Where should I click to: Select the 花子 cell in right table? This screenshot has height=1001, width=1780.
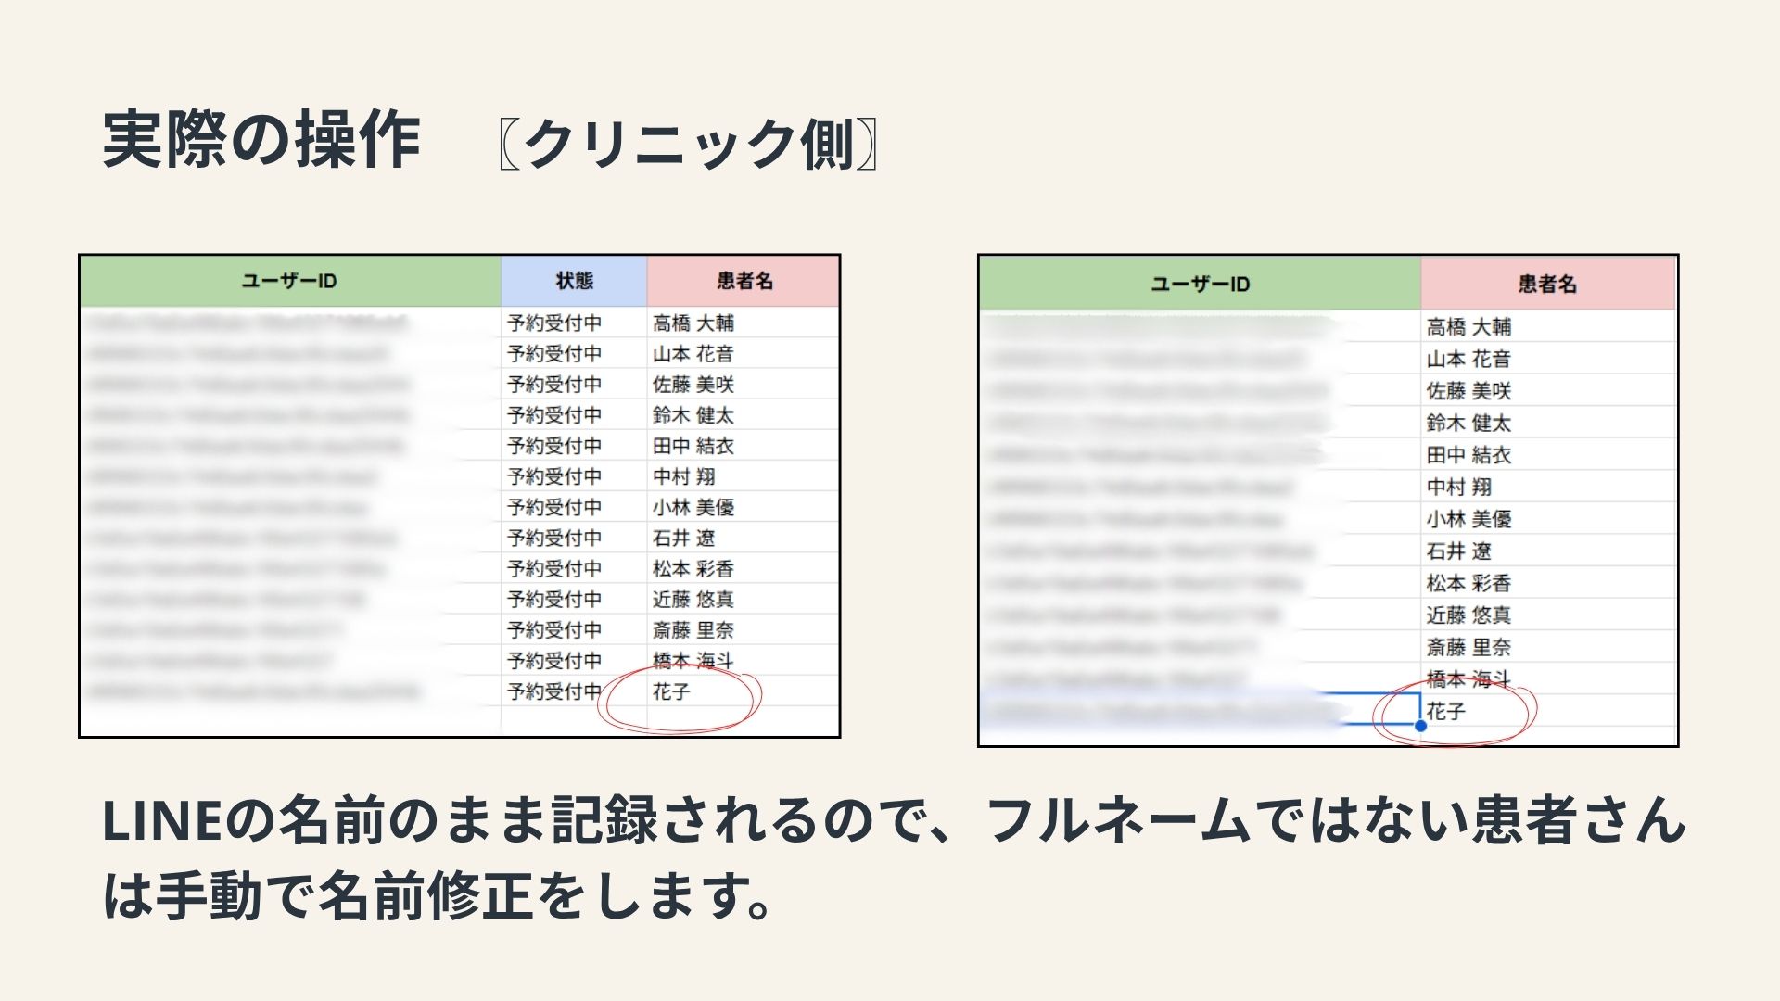point(1446,711)
